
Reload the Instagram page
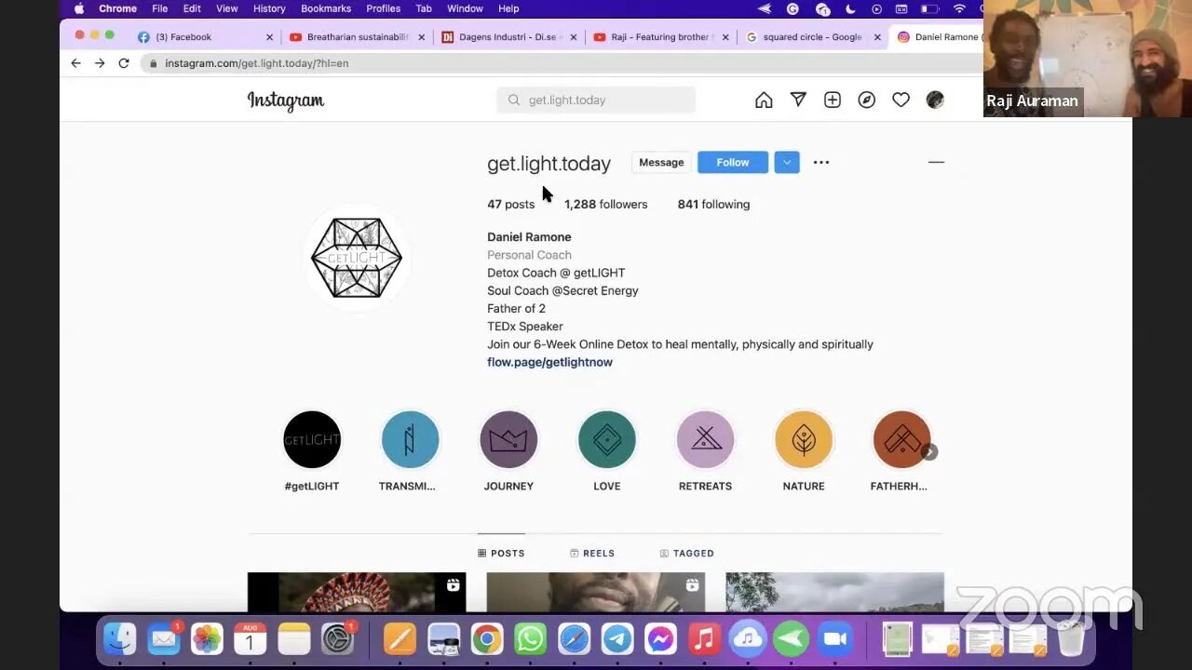(124, 63)
